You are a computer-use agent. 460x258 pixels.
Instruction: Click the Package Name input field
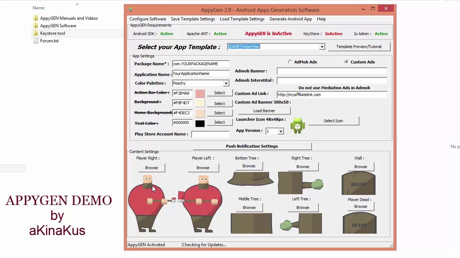coord(201,64)
